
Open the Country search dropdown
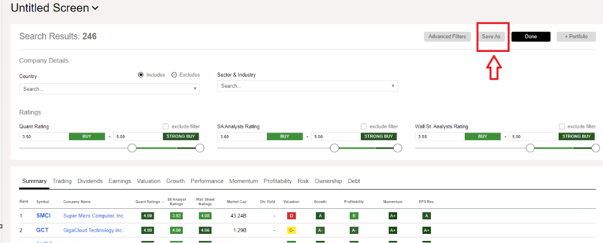pyautogui.click(x=109, y=89)
